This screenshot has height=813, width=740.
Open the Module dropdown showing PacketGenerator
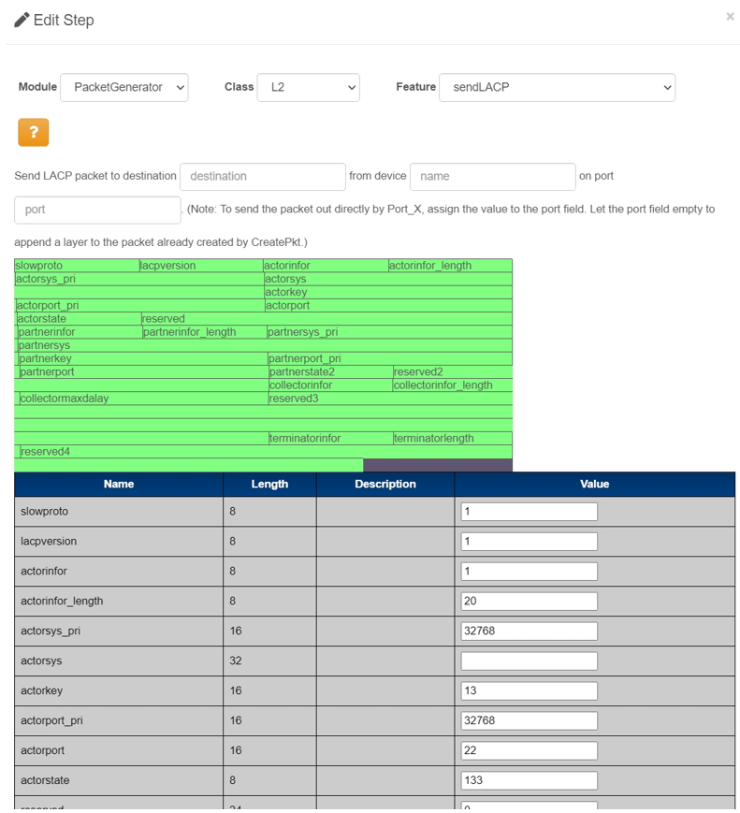pyautogui.click(x=123, y=87)
